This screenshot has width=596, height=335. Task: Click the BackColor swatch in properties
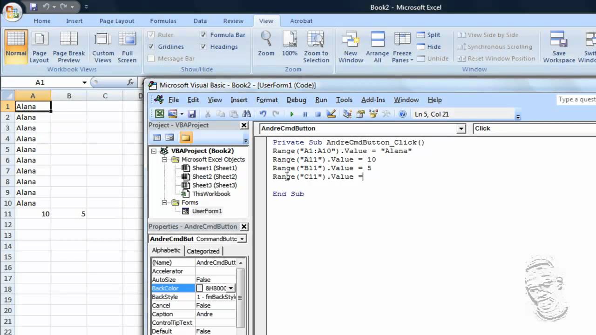click(199, 288)
